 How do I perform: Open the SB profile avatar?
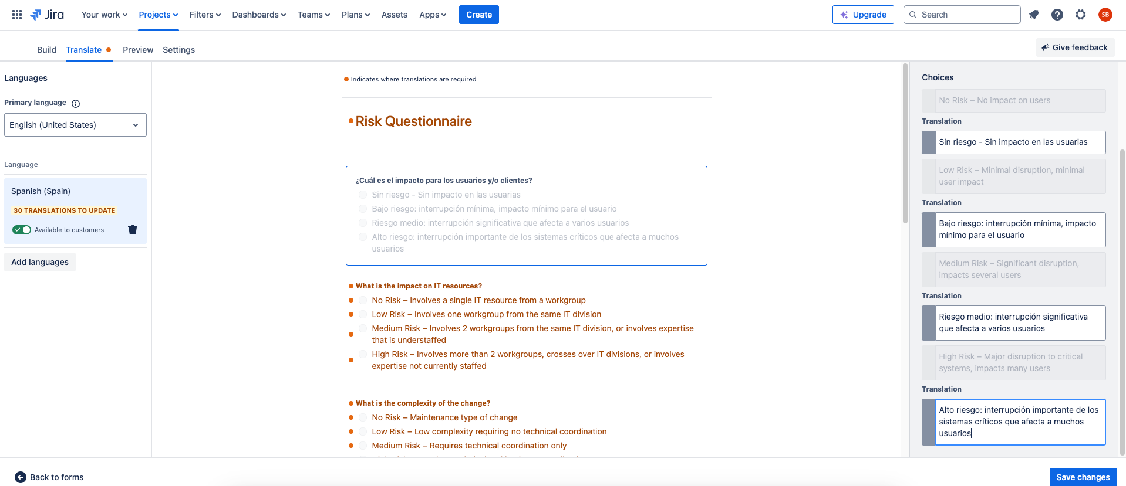pos(1105,15)
